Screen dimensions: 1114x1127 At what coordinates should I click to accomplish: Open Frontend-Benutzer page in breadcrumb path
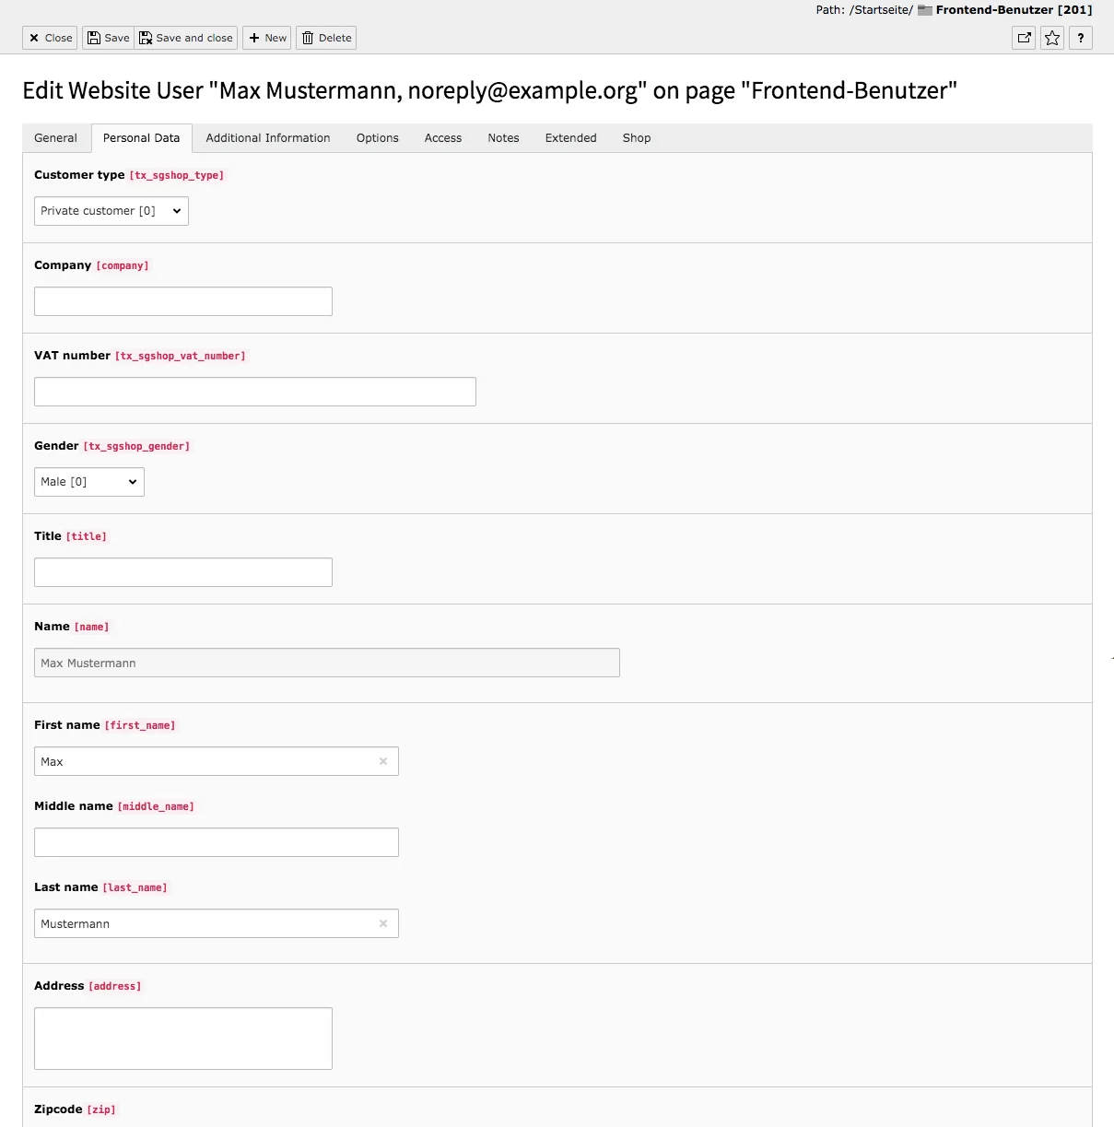coord(996,9)
